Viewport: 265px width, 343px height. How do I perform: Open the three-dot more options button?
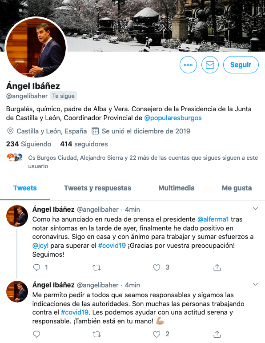tap(188, 65)
